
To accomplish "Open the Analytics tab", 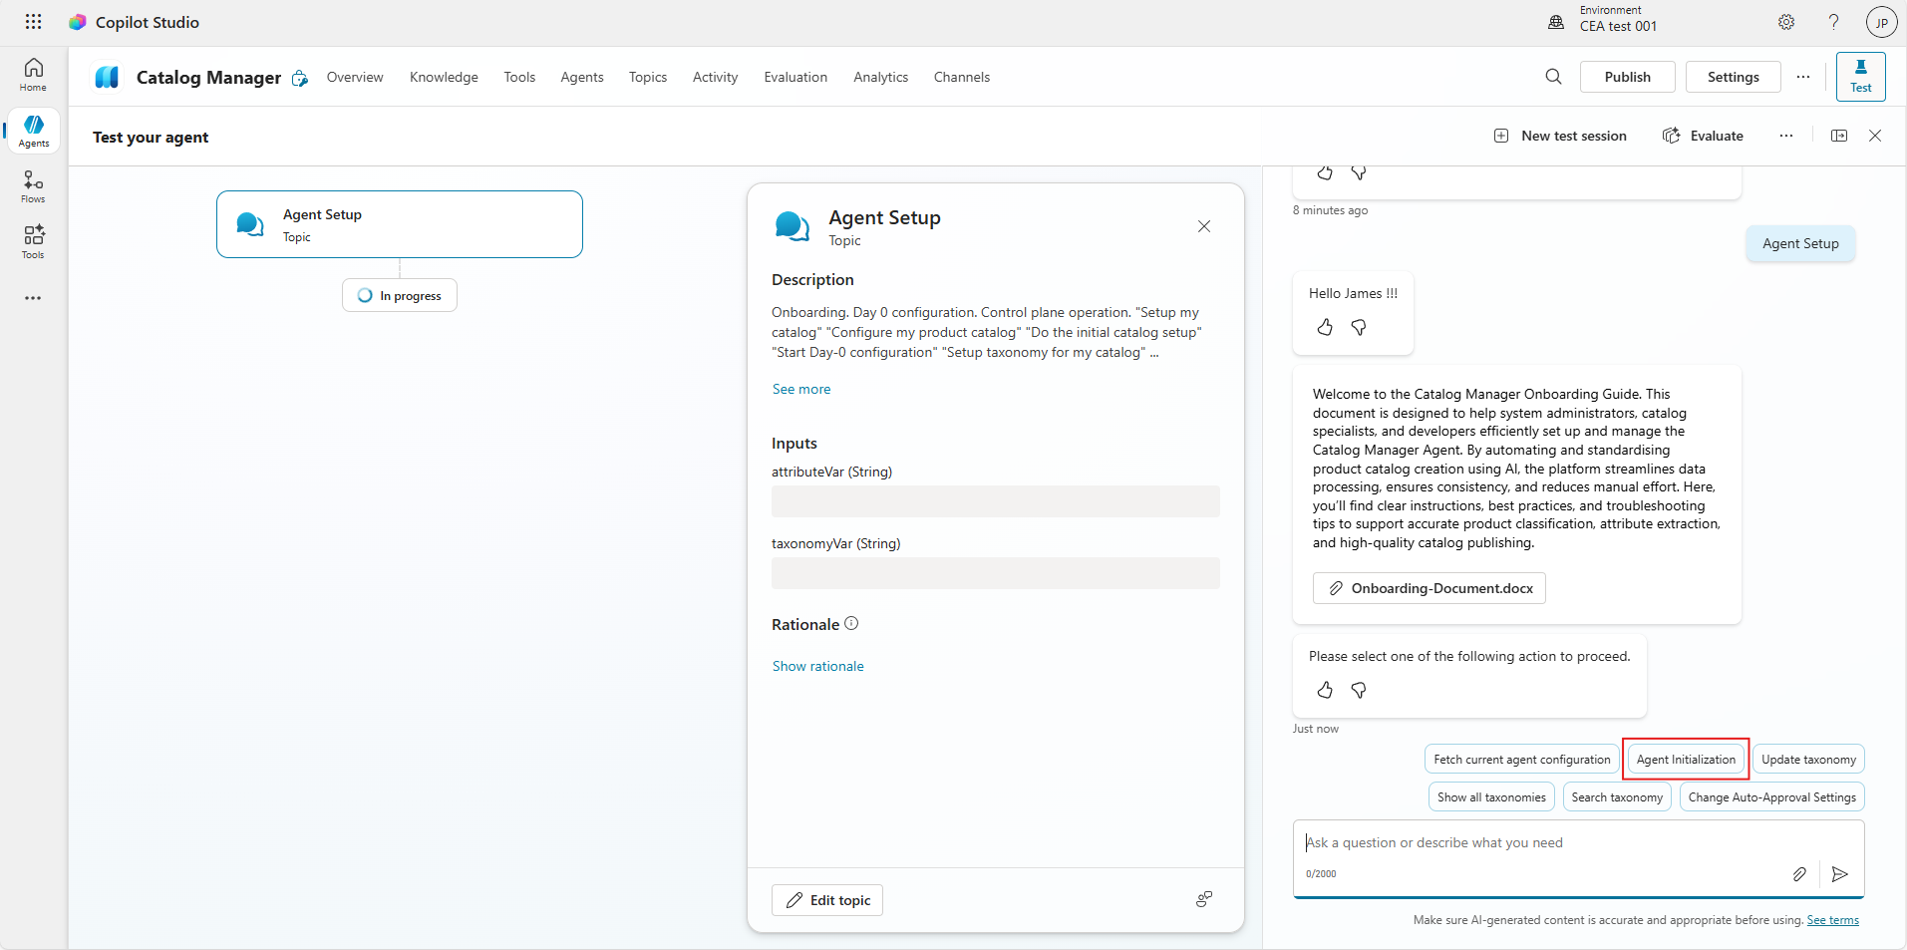I will tap(880, 77).
